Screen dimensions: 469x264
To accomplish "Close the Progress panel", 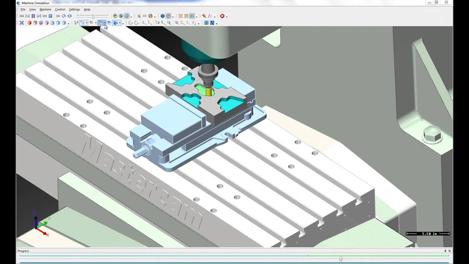I will point(450,251).
